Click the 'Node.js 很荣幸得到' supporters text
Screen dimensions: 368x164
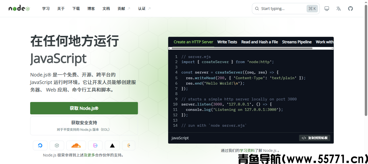84,155
